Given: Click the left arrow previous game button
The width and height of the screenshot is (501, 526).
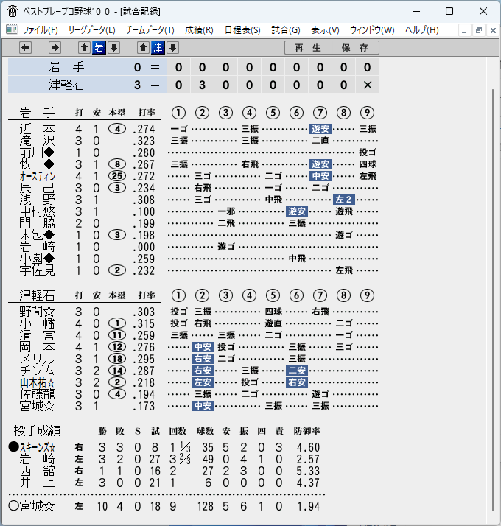Looking at the screenshot, I should (x=26, y=48).
